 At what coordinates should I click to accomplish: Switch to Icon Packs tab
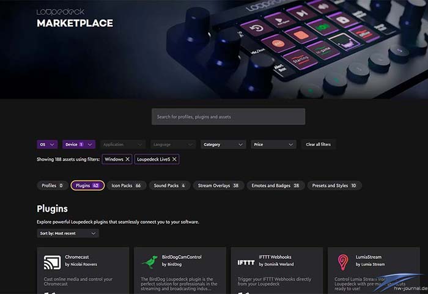[126, 186]
